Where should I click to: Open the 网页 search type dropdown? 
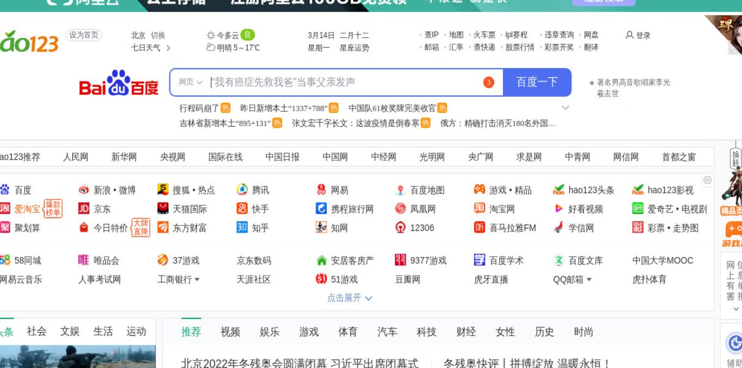(x=191, y=82)
